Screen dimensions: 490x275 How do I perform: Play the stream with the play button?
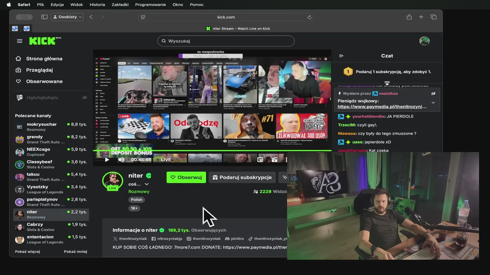click(107, 160)
